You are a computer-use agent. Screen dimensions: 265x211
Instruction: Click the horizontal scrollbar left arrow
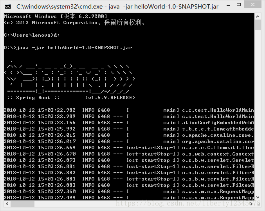tap(7, 204)
